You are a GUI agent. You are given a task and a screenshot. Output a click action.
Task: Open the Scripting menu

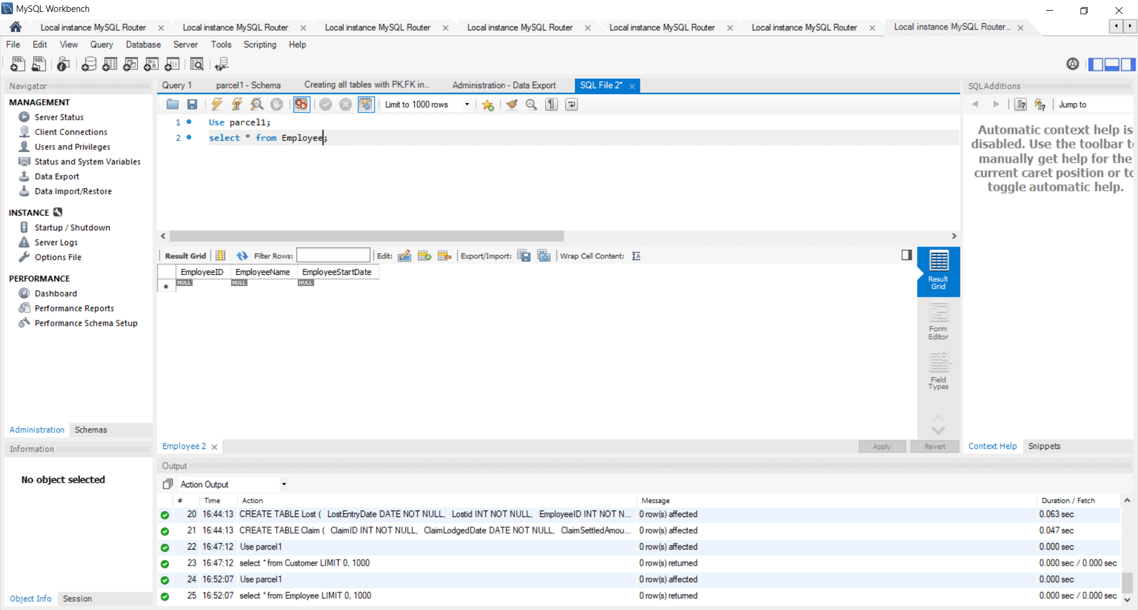click(x=260, y=44)
